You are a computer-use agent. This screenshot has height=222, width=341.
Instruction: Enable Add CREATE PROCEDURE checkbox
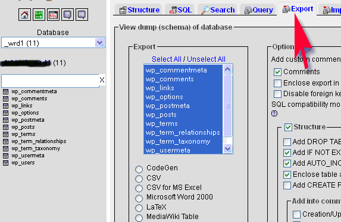[287, 185]
